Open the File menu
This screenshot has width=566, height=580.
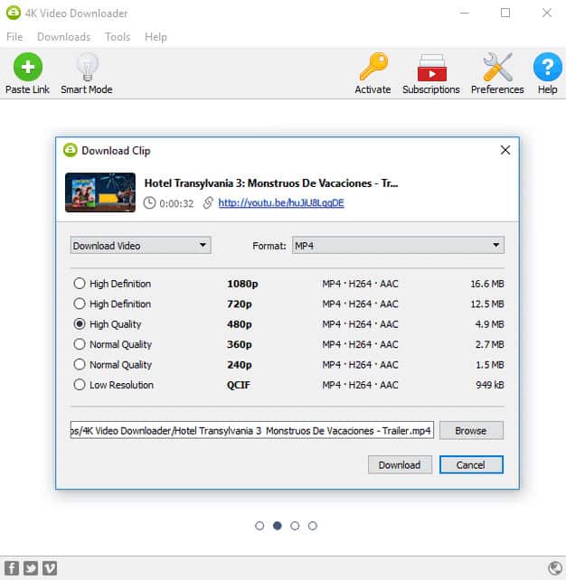14,37
